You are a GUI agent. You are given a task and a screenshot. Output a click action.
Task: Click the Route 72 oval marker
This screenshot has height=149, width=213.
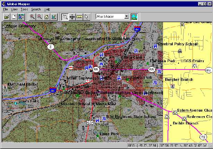[203, 137]
